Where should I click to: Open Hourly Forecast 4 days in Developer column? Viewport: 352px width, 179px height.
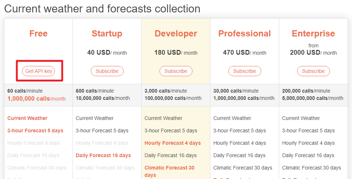pyautogui.click(x=173, y=143)
